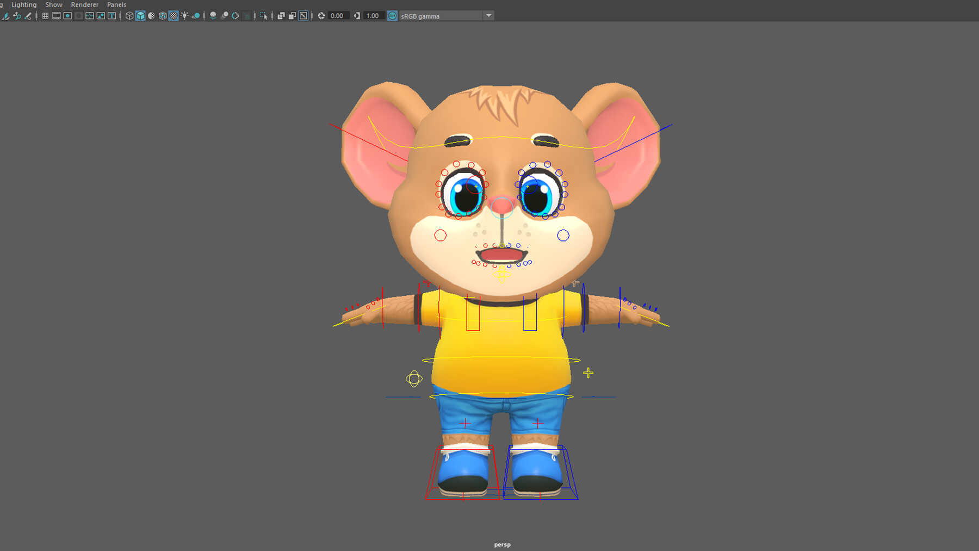Edit the gamma value 1.00 field
The width and height of the screenshot is (979, 551).
(374, 16)
